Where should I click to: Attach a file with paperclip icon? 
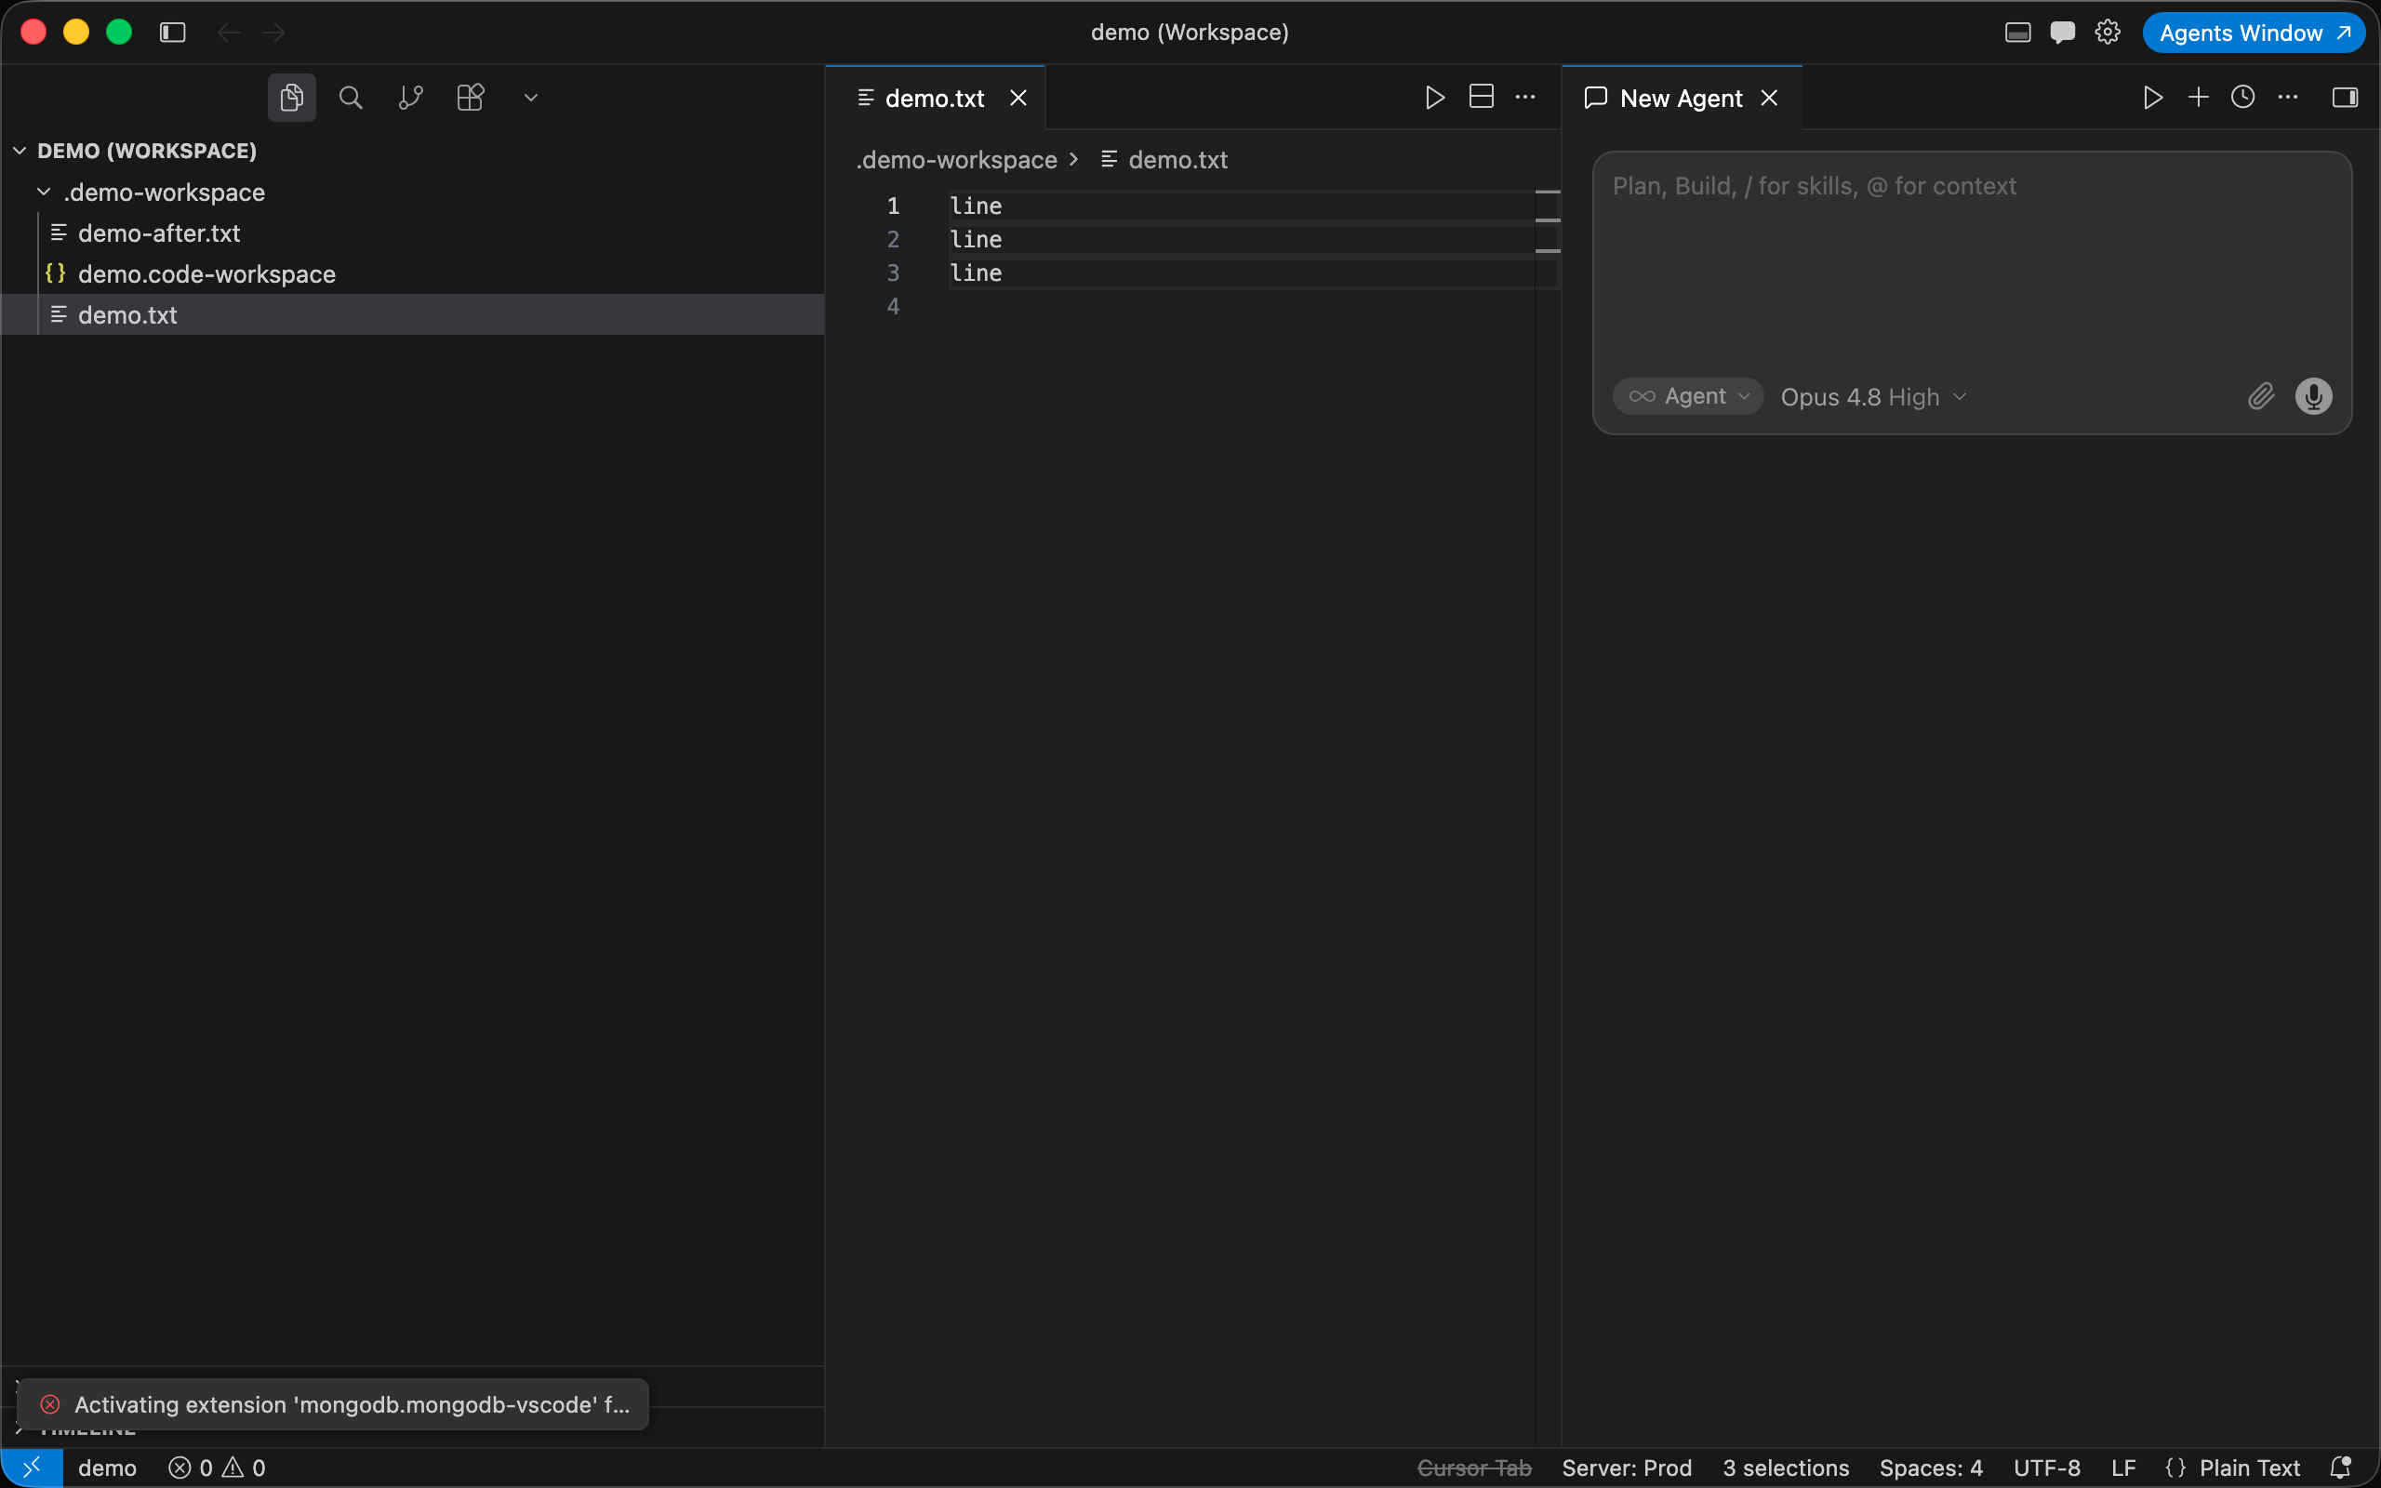pyautogui.click(x=2261, y=396)
